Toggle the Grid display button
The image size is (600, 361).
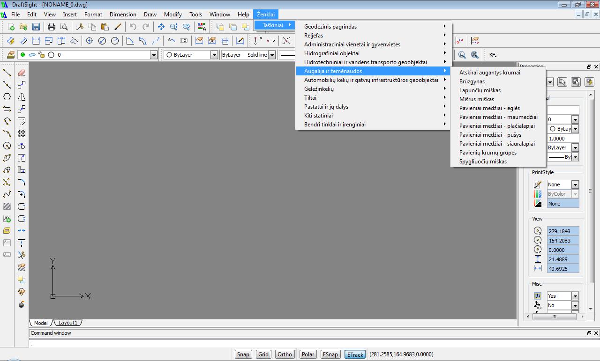[263, 354]
